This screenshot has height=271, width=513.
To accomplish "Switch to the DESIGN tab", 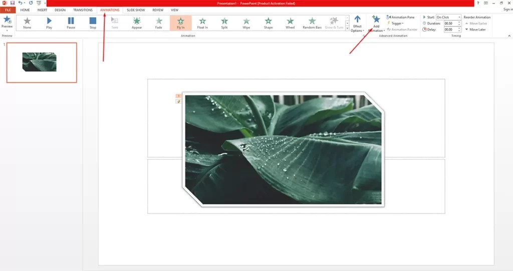I will click(60, 10).
